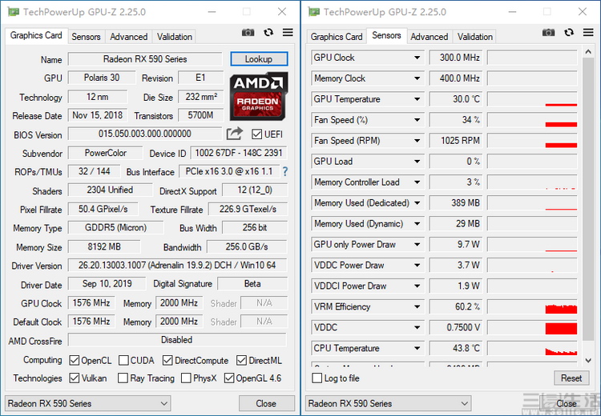This screenshot has width=601, height=416.
Task: Click the Subvendor value PowerColor
Action: [106, 153]
